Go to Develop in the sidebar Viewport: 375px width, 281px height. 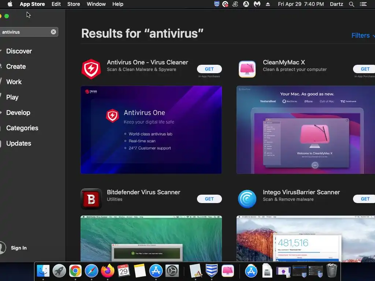click(x=18, y=113)
